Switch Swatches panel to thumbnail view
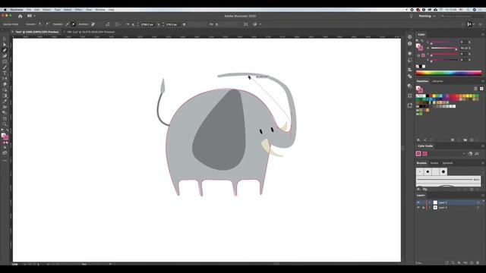 coord(481,89)
